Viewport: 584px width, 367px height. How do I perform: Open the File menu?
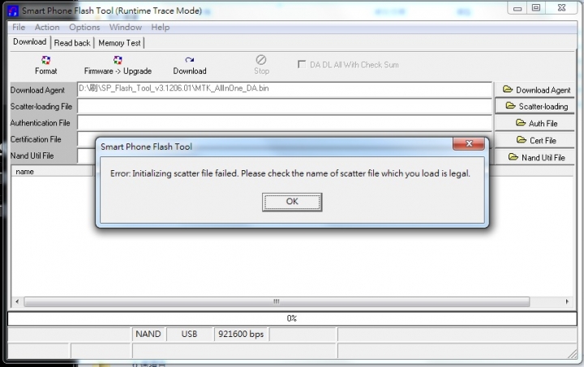tap(19, 28)
